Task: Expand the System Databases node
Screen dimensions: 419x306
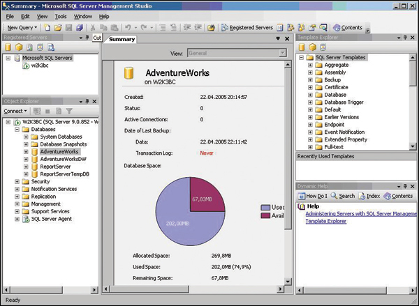Action: click(x=26, y=137)
